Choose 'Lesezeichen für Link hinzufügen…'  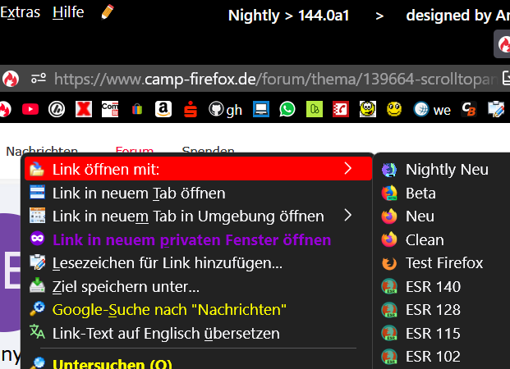click(198, 262)
